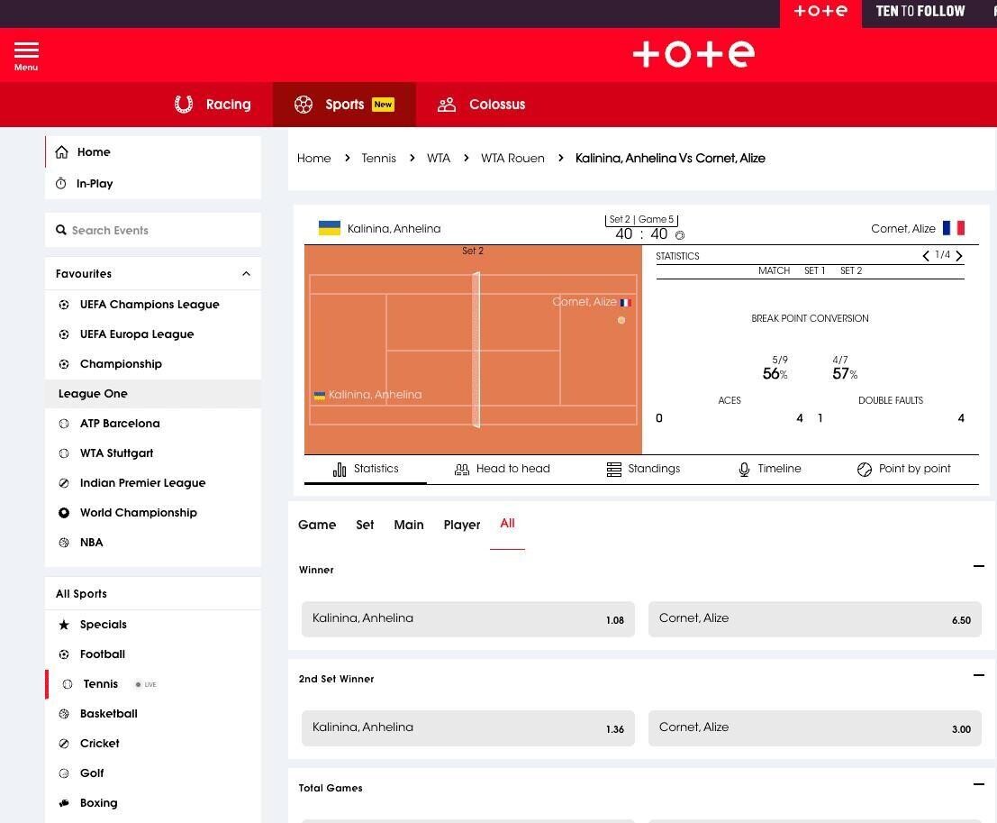Go to previous statistics page arrow
997x823 pixels.
926,256
